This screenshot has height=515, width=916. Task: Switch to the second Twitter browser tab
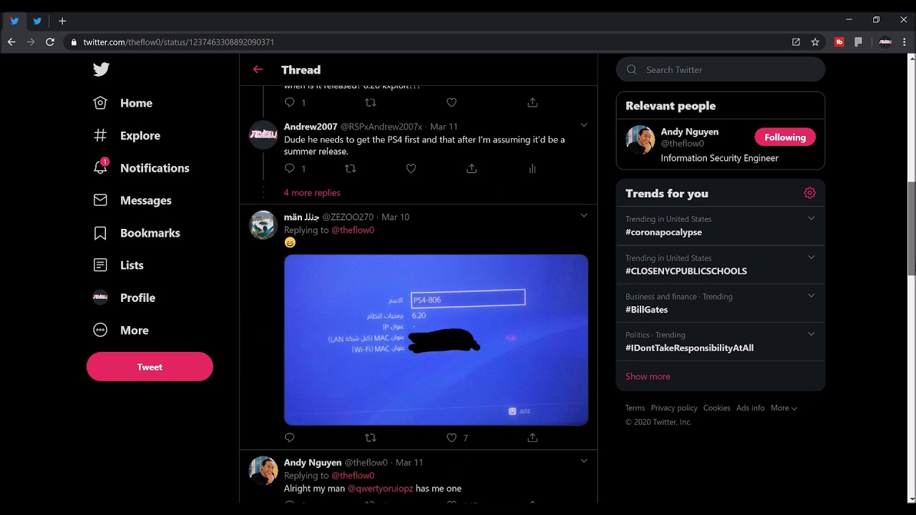(x=37, y=21)
